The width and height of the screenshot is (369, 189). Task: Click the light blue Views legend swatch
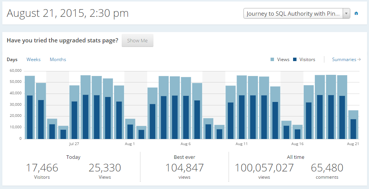tap(272, 60)
